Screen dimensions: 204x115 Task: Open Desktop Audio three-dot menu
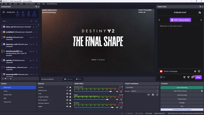(x=121, y=91)
